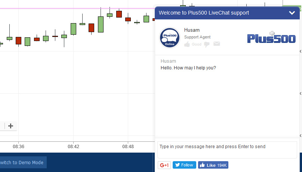This screenshot has width=302, height=172.
Task: Focus the chat message input field
Action: pos(227,150)
